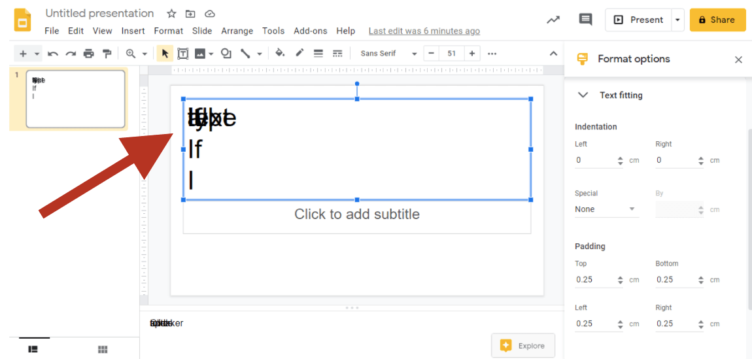The height and width of the screenshot is (359, 752).
Task: Open the Border dash options
Action: (337, 54)
